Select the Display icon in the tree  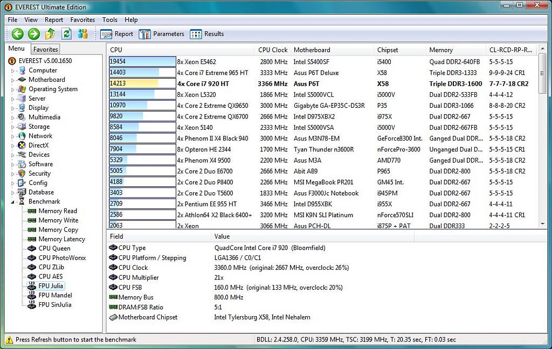[22, 108]
